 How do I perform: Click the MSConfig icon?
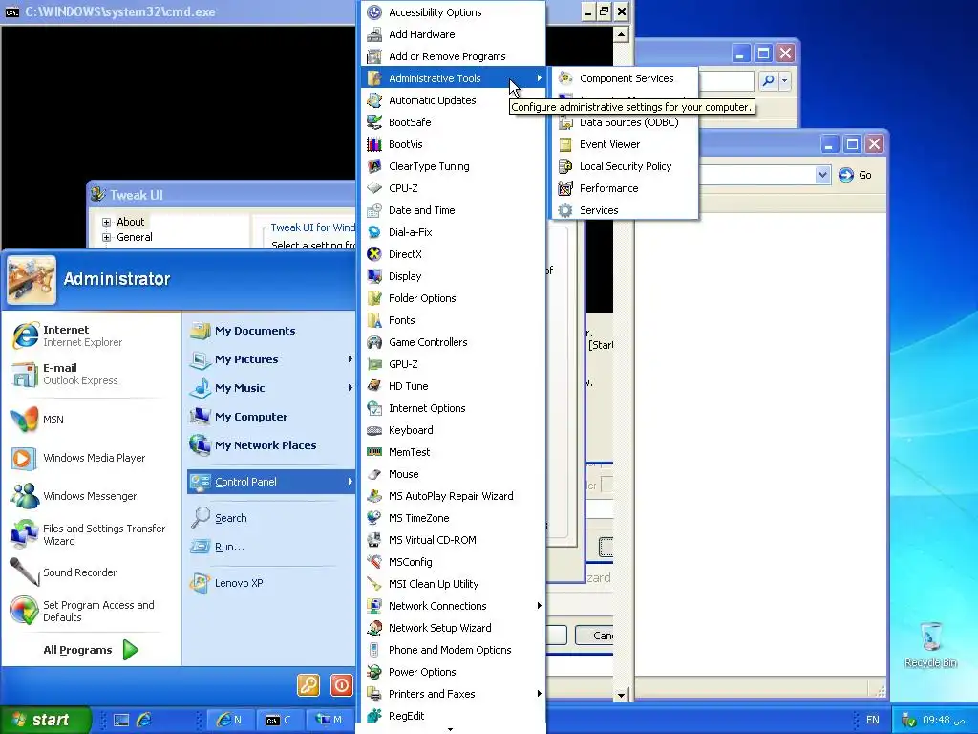click(374, 562)
